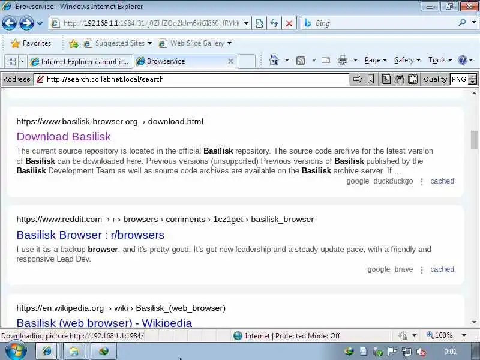Click the Add to Favorites Bar icon
This screenshot has width=480, height=360.
pos(74,43)
